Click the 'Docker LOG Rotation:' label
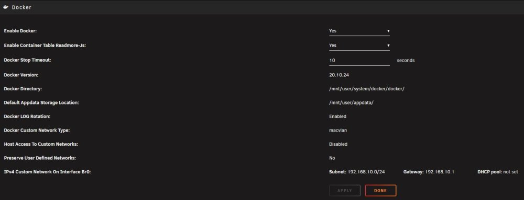The height and width of the screenshot is (200, 524). 27,117
